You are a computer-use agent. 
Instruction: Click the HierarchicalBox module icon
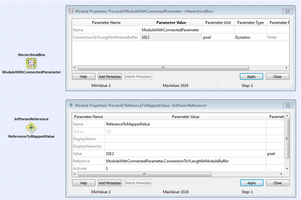tap(31, 63)
